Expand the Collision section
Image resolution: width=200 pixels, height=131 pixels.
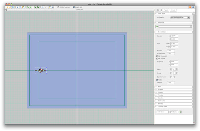coord(174,92)
